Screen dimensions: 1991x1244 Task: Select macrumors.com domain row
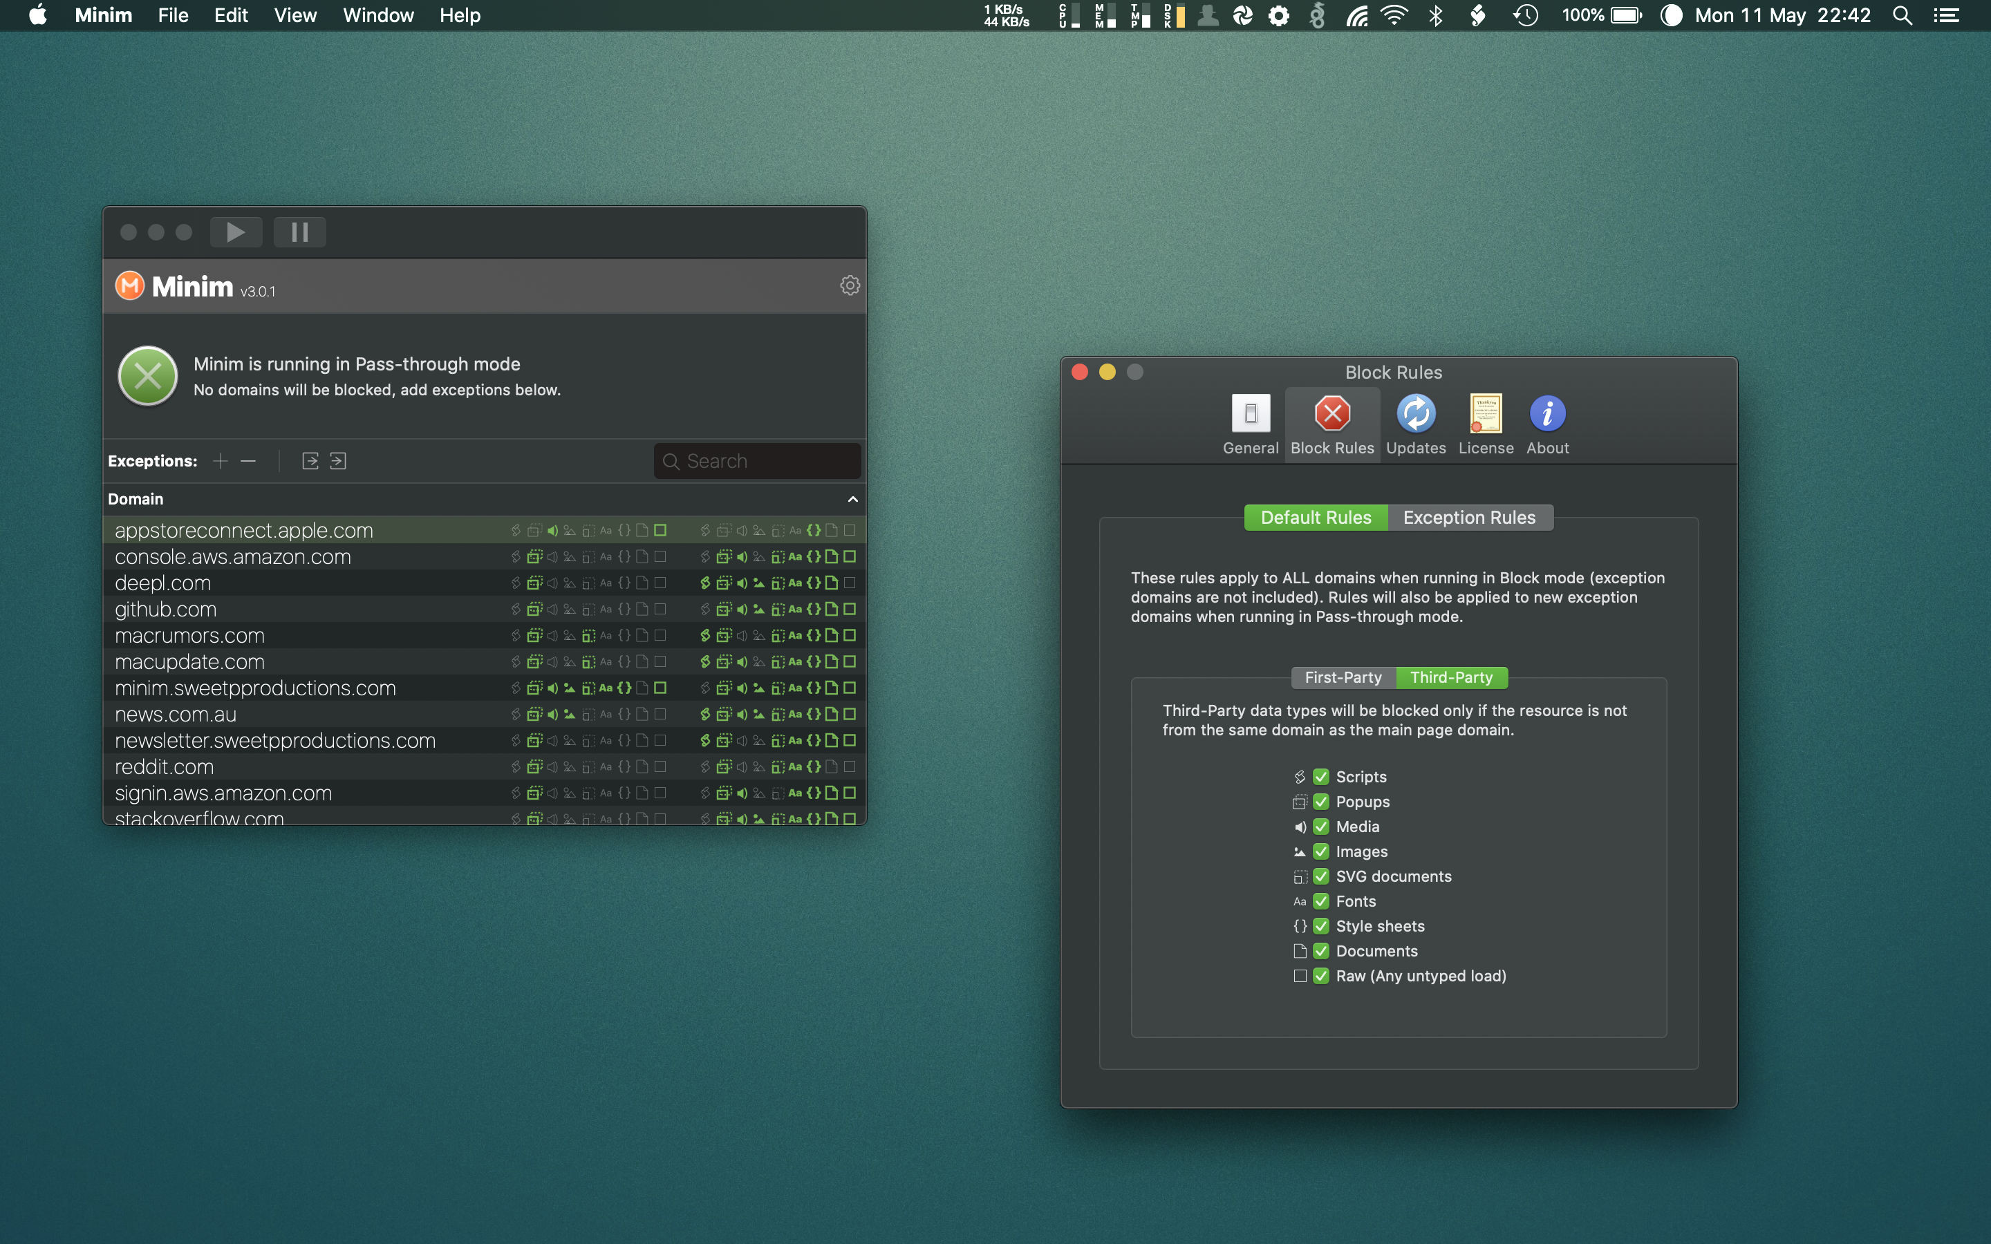[x=485, y=635]
